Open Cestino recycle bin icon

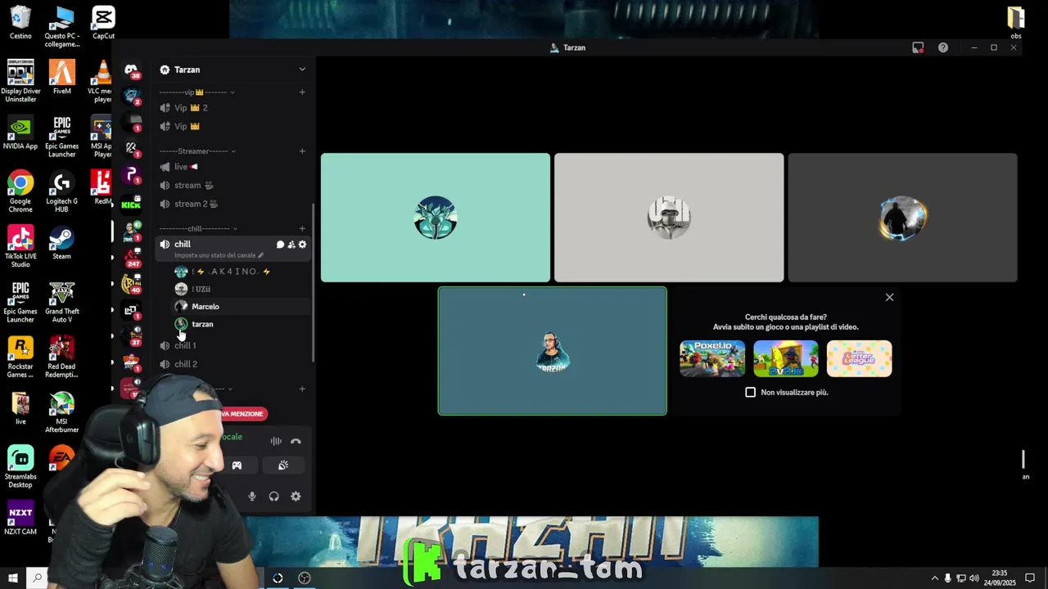20,22
